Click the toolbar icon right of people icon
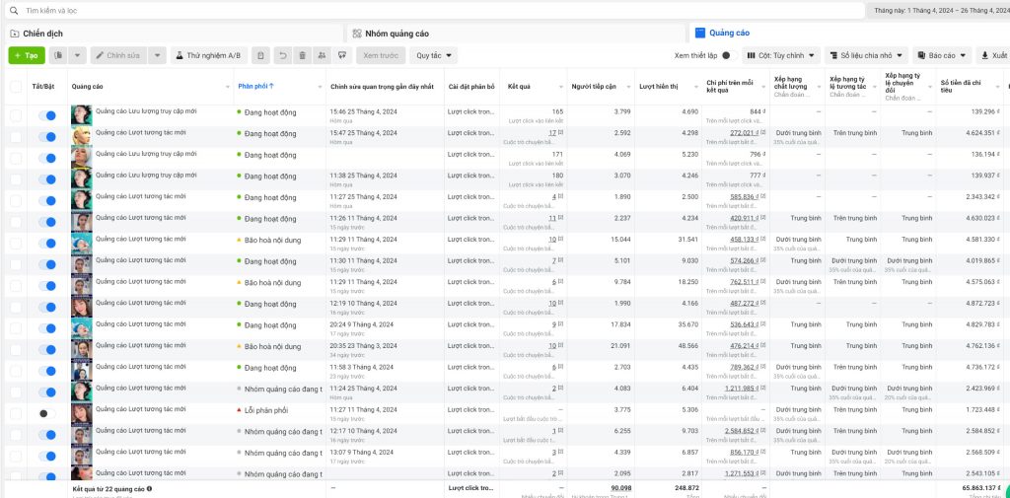Screen dimensions: 1010x498 click(342, 55)
